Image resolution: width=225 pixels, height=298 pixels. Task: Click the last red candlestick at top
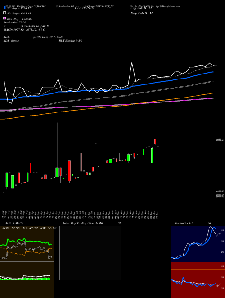pos(155,142)
